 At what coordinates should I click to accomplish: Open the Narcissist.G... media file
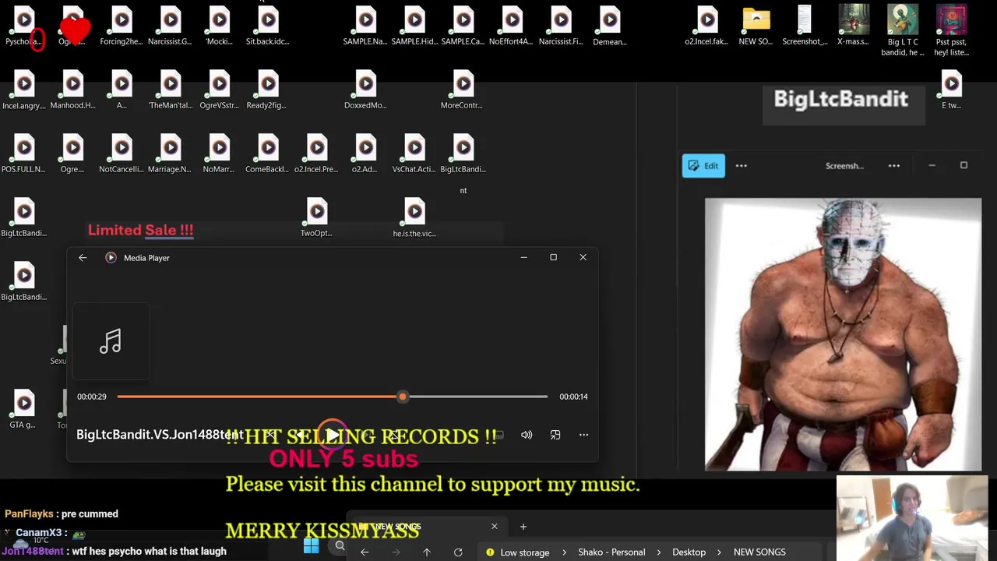[x=170, y=26]
